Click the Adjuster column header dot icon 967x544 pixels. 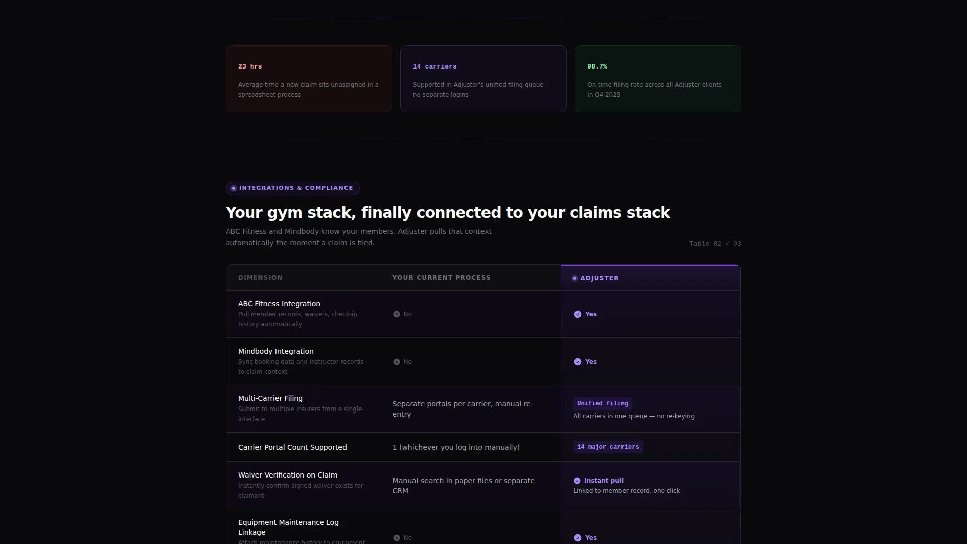575,278
